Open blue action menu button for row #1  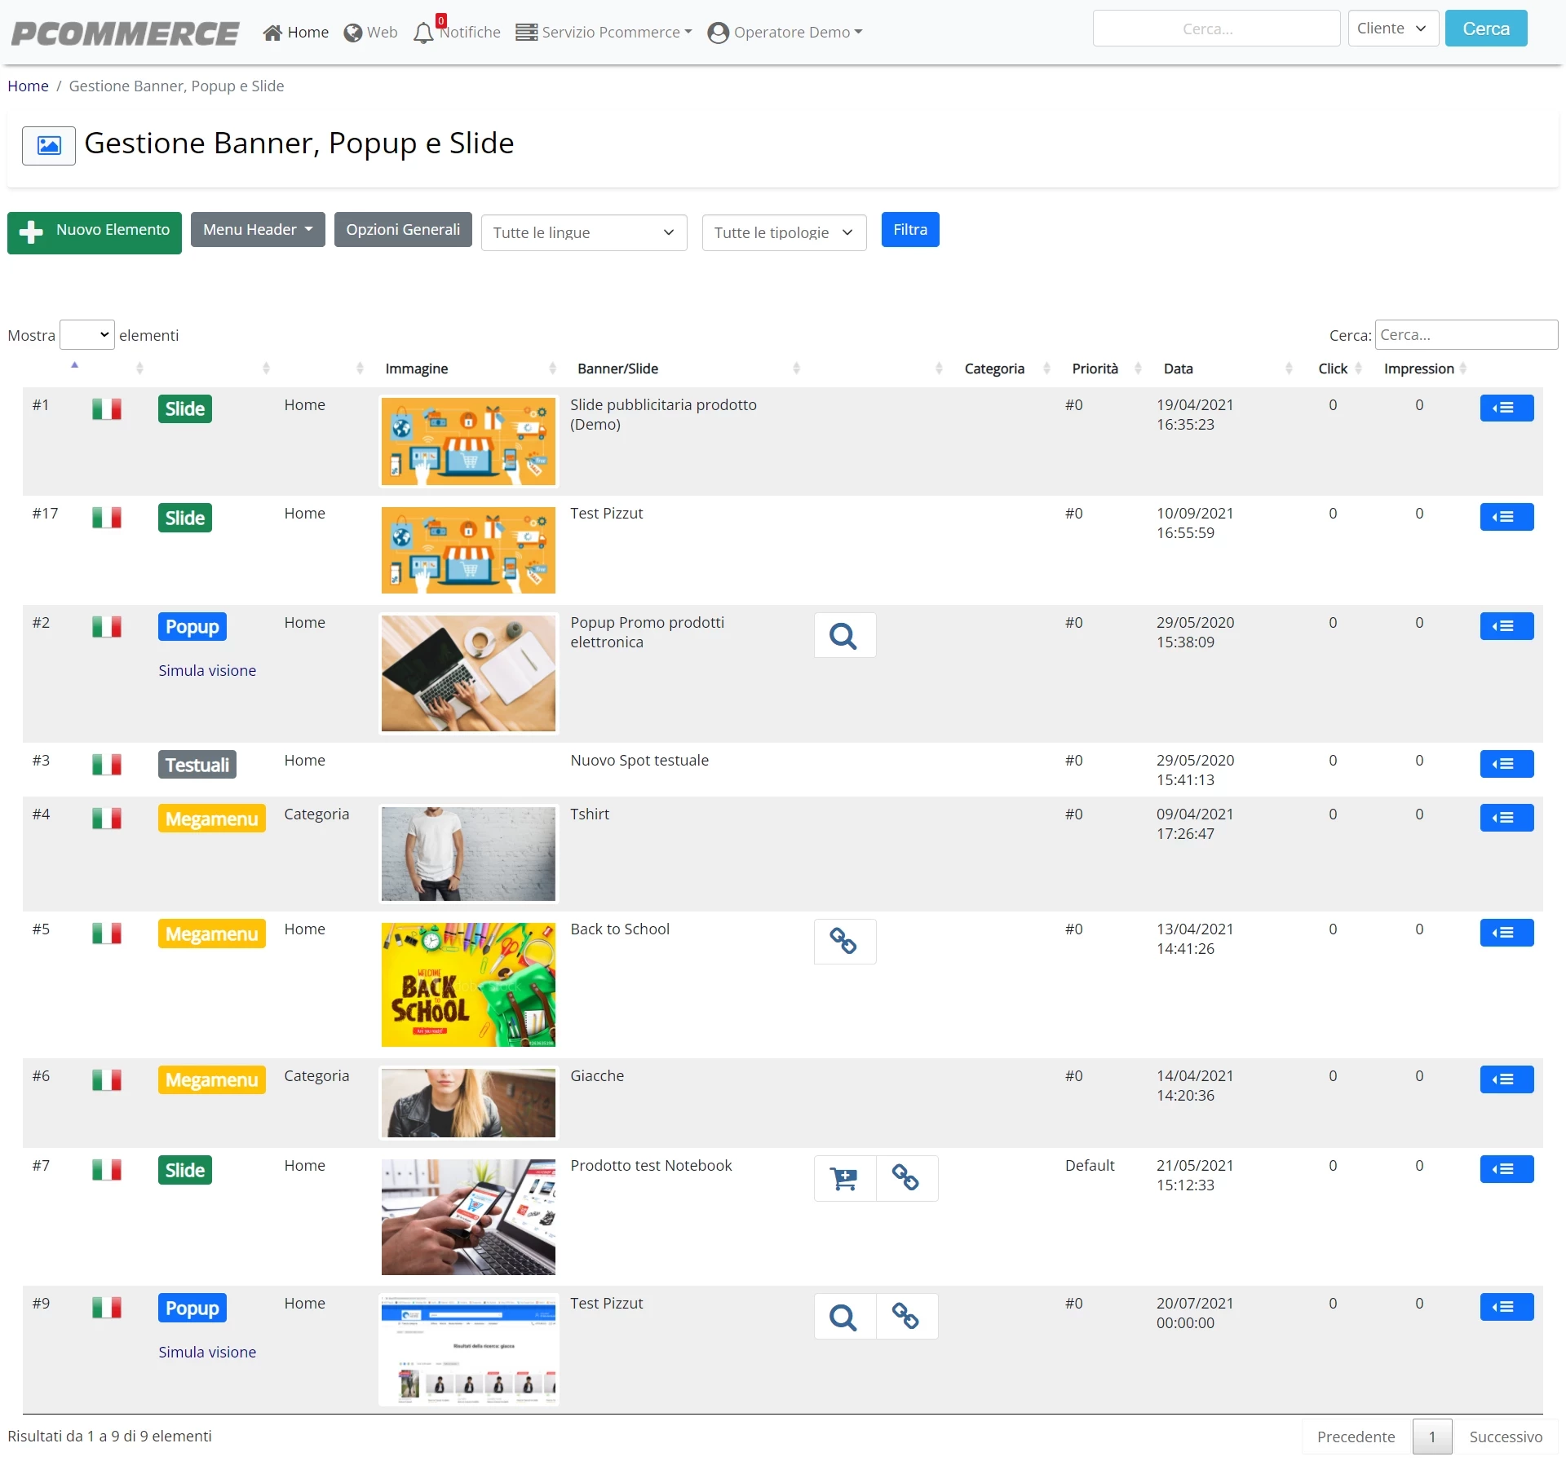click(1506, 408)
